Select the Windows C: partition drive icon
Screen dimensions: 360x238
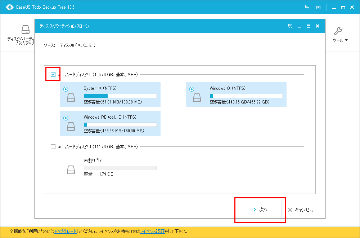coord(197,98)
